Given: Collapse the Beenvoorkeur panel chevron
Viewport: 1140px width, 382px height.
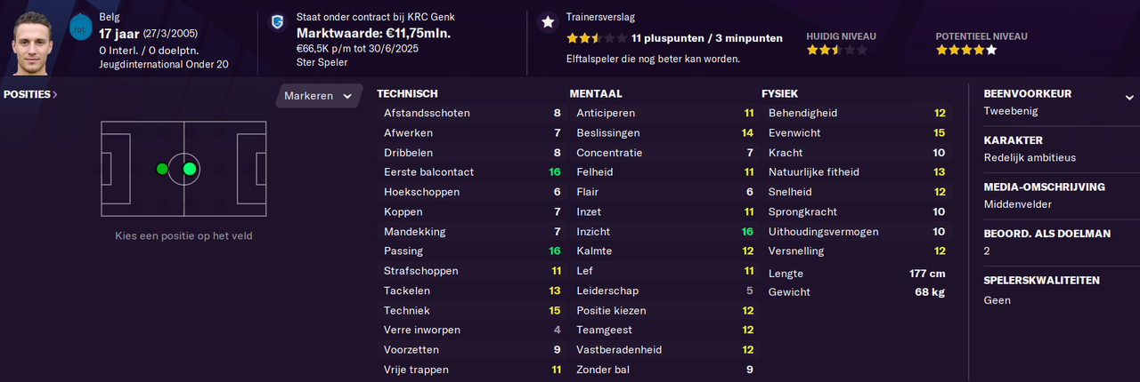Looking at the screenshot, I should [1129, 98].
